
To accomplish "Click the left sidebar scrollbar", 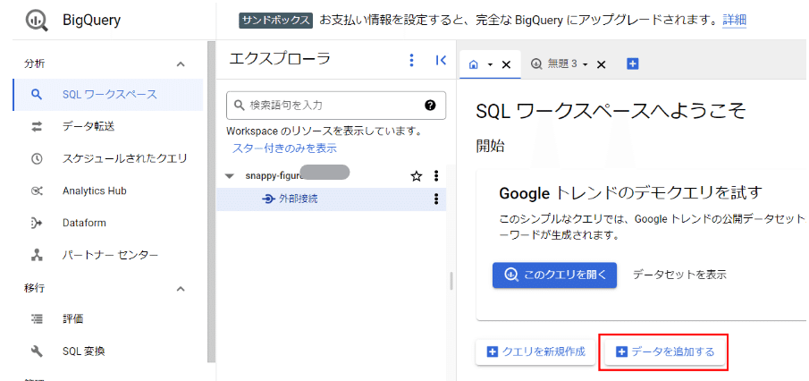I will pos(211,202).
